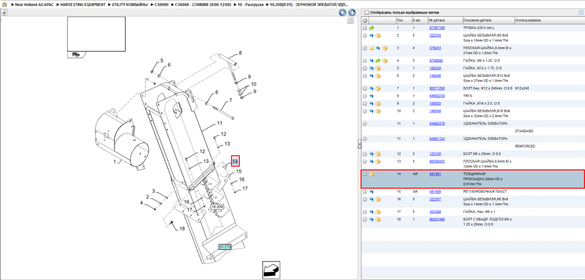585x280 pixels.
Task: Go to next diagram with right arrow
Action: point(351,13)
